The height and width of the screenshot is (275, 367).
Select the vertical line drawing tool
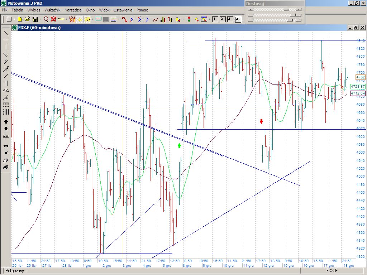pos(6,47)
